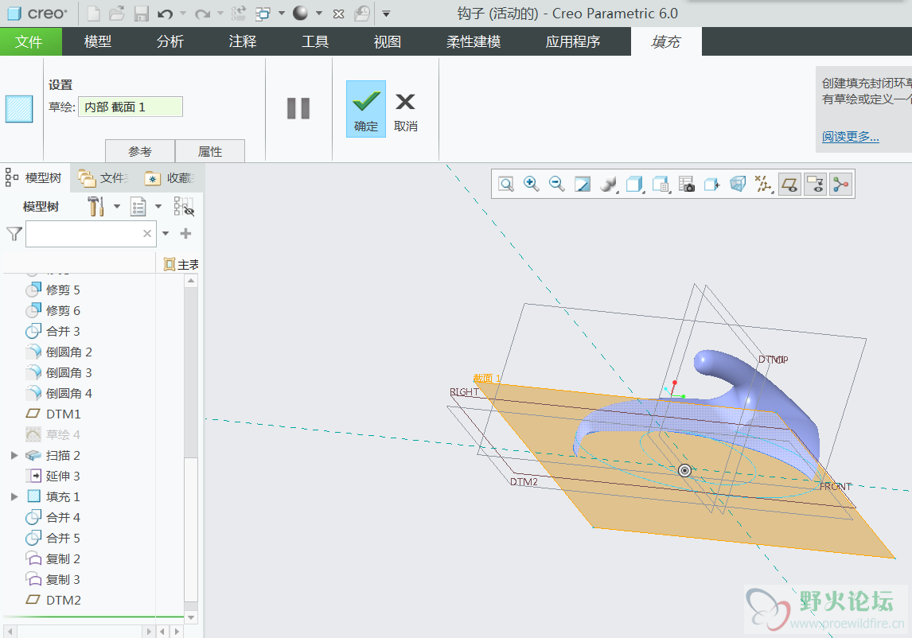Expand the 扫描 2 tree node
The height and width of the screenshot is (638, 912).
pyautogui.click(x=14, y=455)
